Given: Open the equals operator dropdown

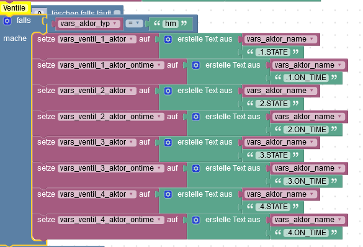Looking at the screenshot, I should tap(134, 23).
